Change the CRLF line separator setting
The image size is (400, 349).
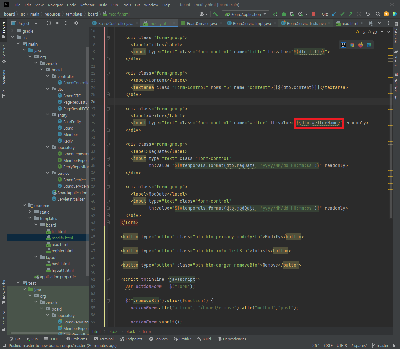point(328,345)
